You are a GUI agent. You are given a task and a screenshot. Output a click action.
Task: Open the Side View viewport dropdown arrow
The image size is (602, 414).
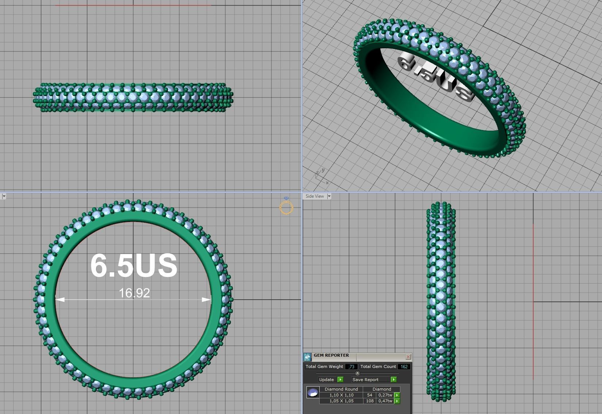click(x=329, y=196)
